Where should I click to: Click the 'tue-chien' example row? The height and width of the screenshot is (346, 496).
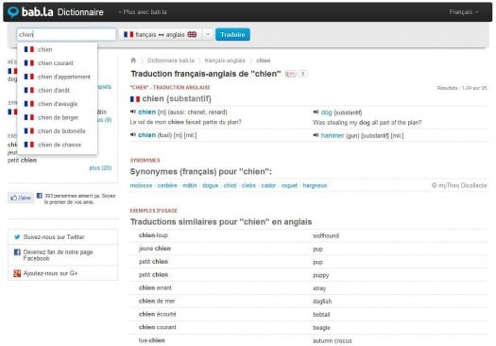click(x=308, y=340)
